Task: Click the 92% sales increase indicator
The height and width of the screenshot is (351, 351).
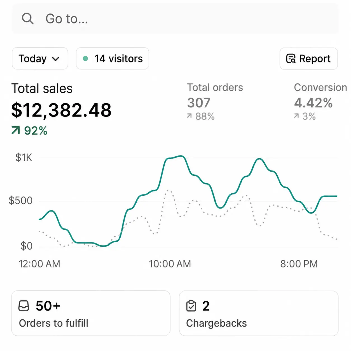Action: (29, 131)
